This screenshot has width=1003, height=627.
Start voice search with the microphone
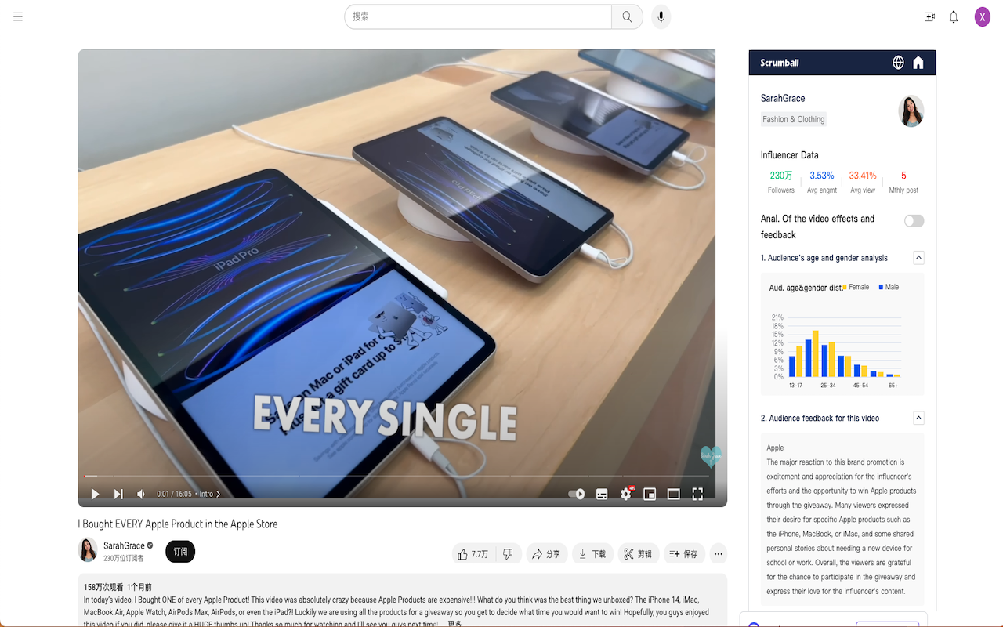661,16
